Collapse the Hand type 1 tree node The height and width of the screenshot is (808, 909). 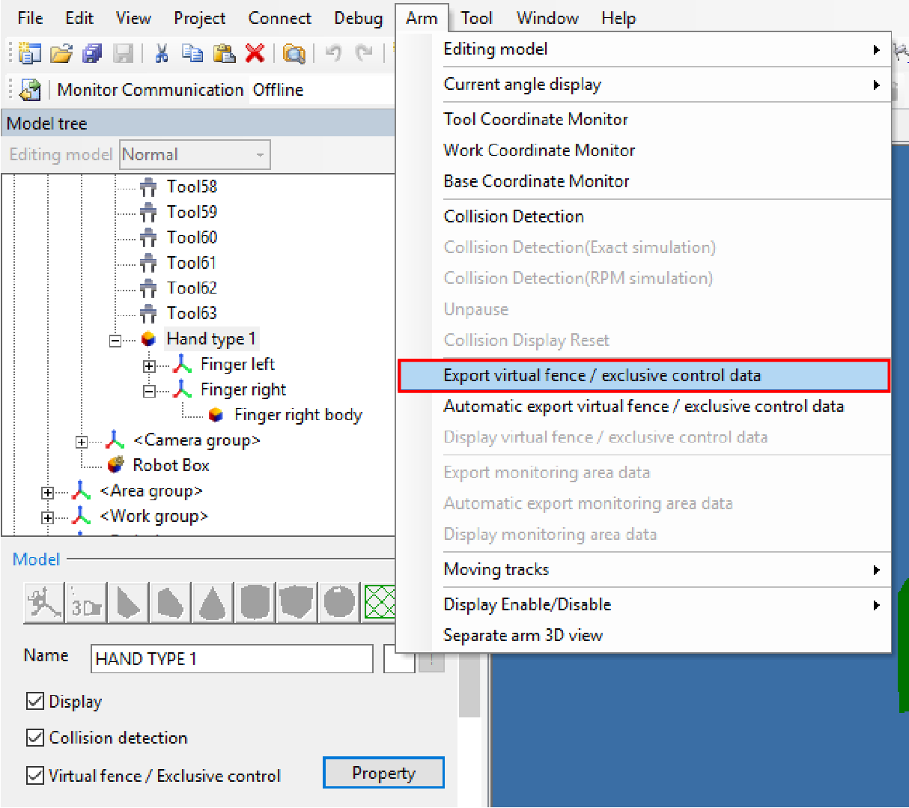115,340
